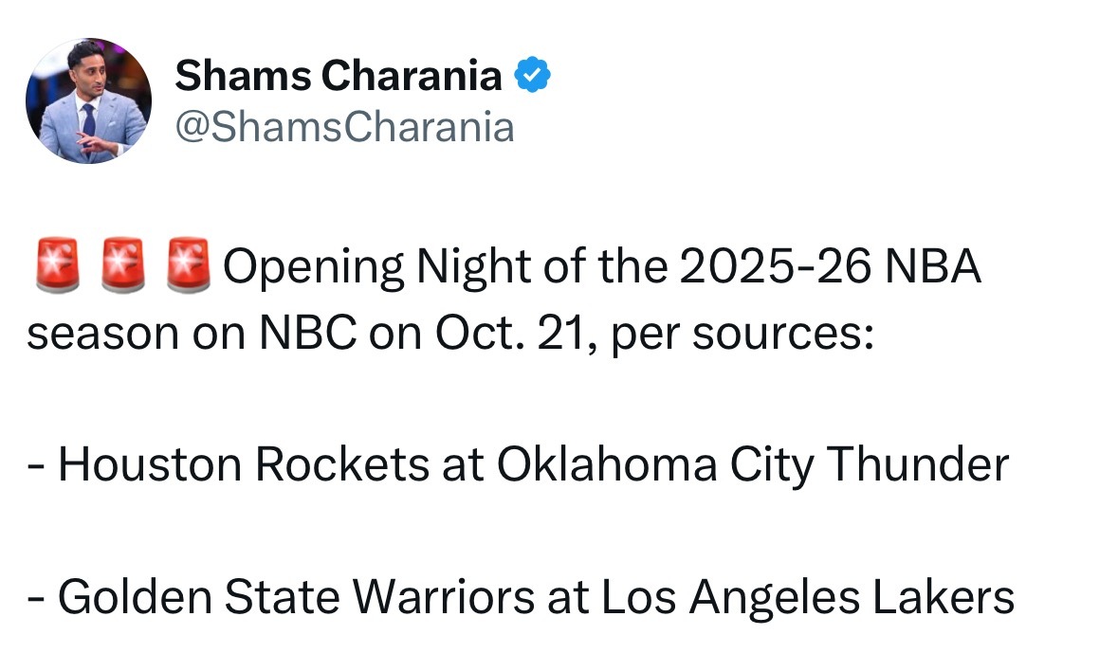Visit the @ShamsCharania handle
This screenshot has height=653, width=1118.
coord(344,128)
